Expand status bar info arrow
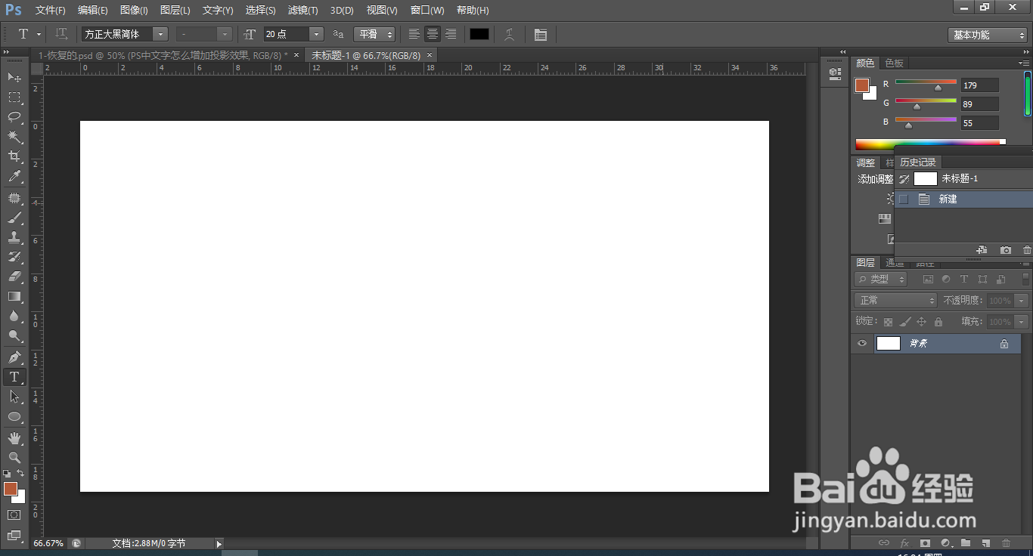The height and width of the screenshot is (556, 1033). 219,543
